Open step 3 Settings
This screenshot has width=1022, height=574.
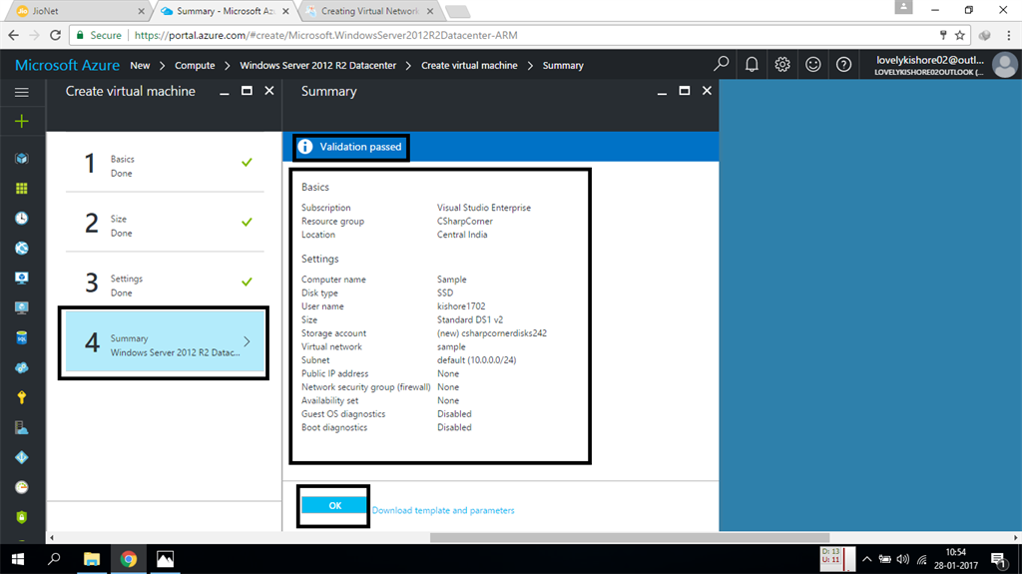point(165,286)
